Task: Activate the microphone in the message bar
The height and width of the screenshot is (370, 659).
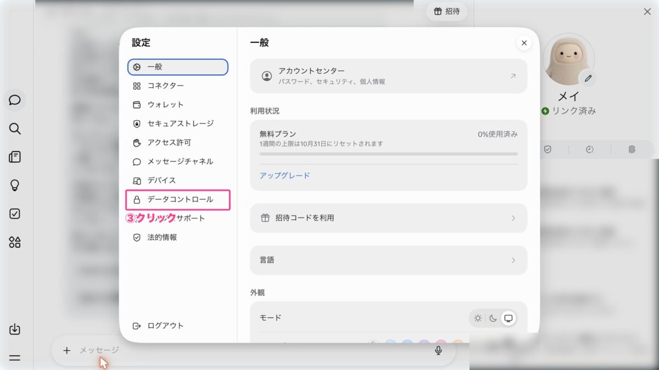Action: 438,350
